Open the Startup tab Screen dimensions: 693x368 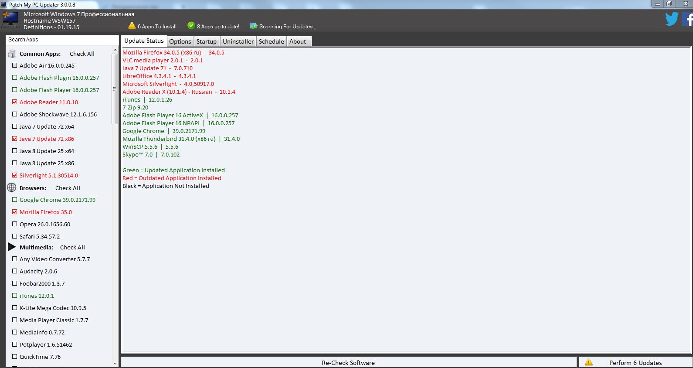pos(207,41)
